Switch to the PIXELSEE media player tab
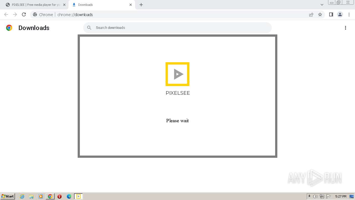This screenshot has height=200, width=355. click(x=34, y=5)
